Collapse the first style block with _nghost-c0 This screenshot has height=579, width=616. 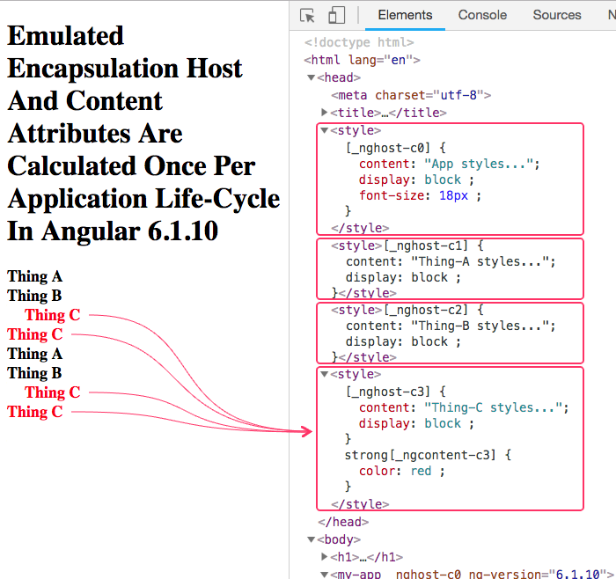pos(325,130)
